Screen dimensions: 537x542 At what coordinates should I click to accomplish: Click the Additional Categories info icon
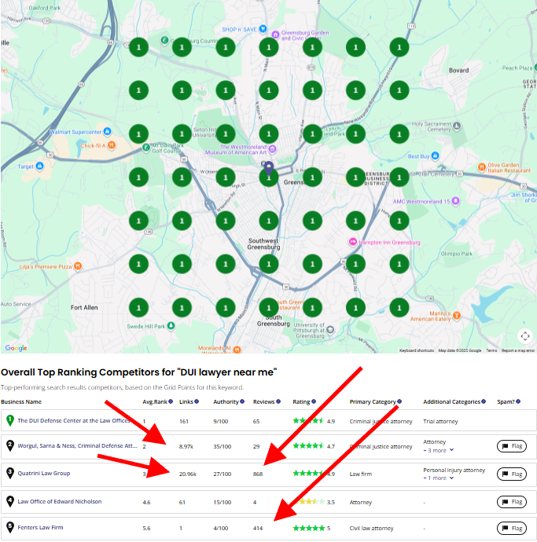coord(484,401)
